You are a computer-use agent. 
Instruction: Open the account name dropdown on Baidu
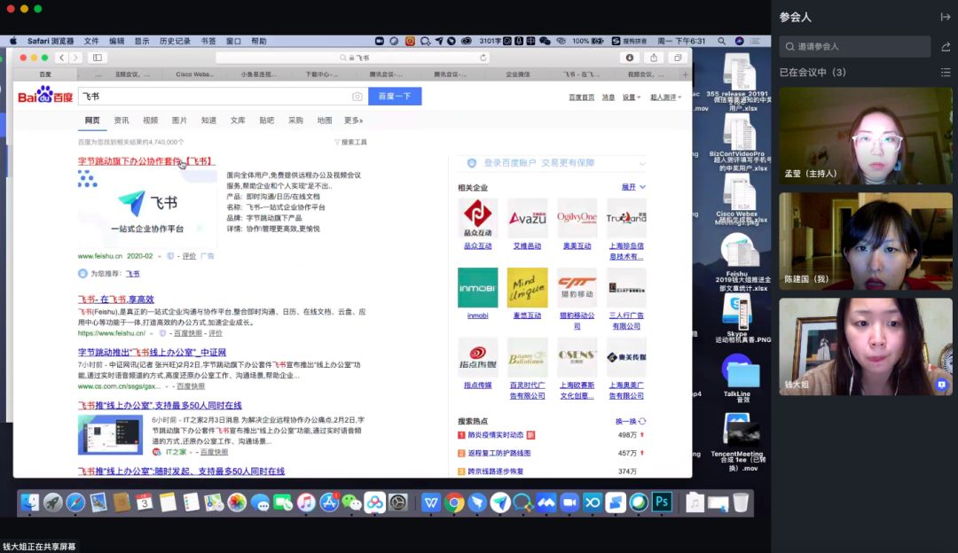point(665,97)
